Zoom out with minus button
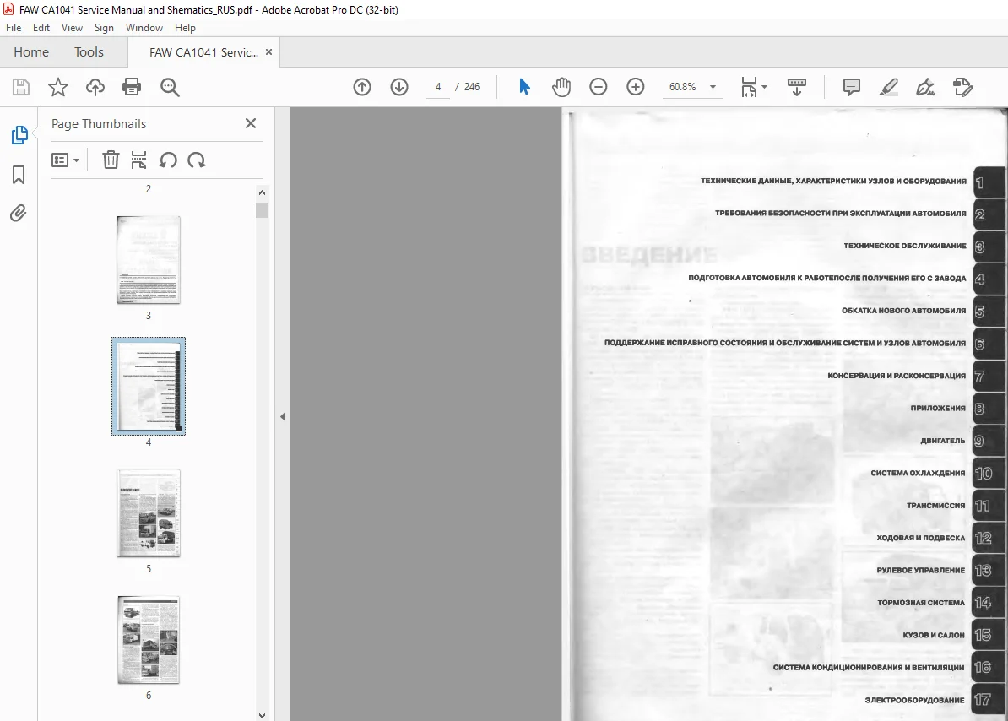Image resolution: width=1008 pixels, height=721 pixels. pyautogui.click(x=599, y=87)
